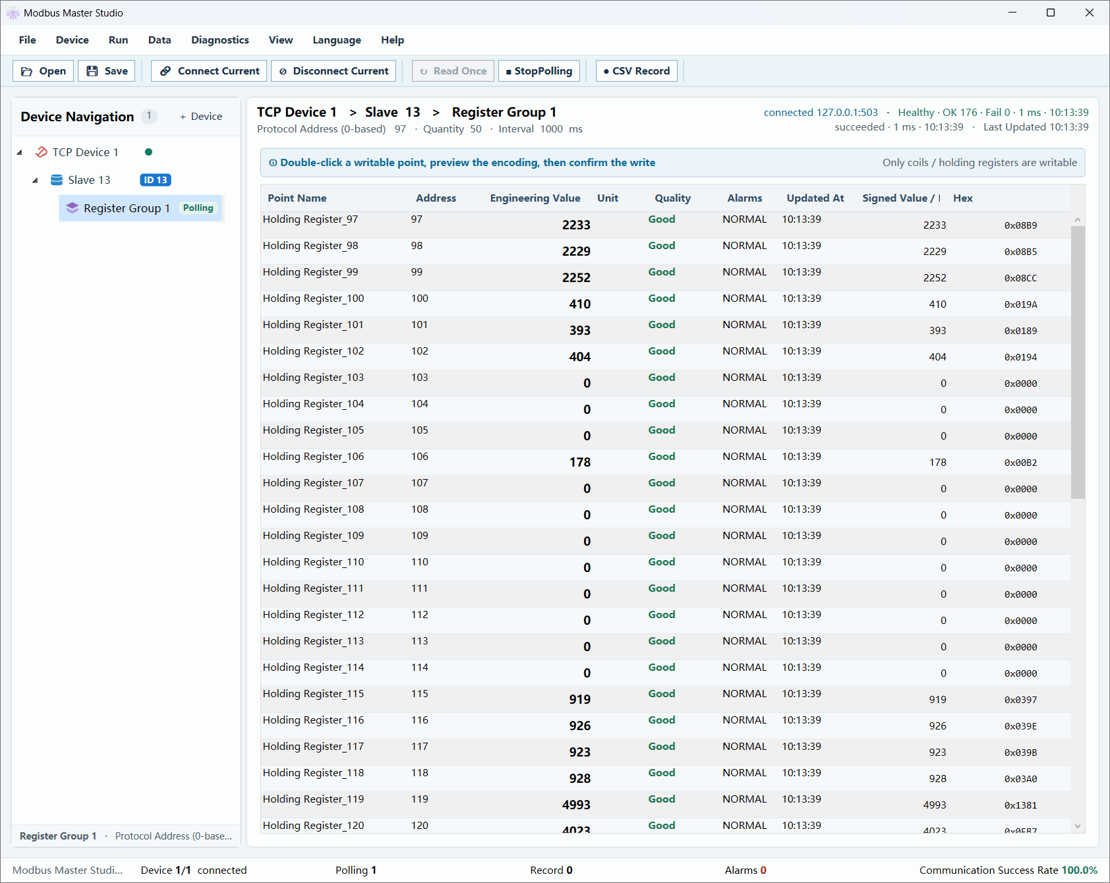Open the Diagnostics menu
Image resolution: width=1110 pixels, height=883 pixels.
click(x=220, y=40)
